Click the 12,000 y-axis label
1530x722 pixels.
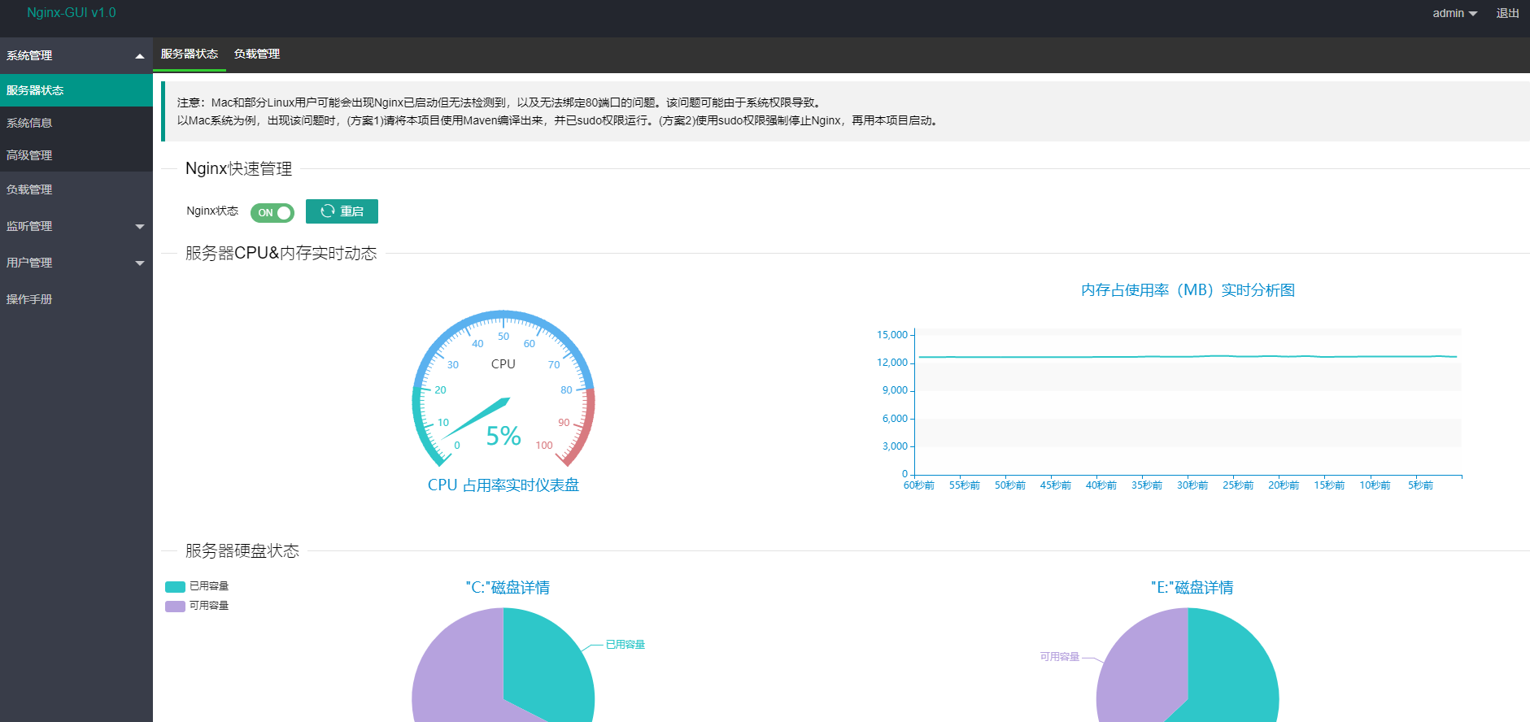tap(892, 363)
